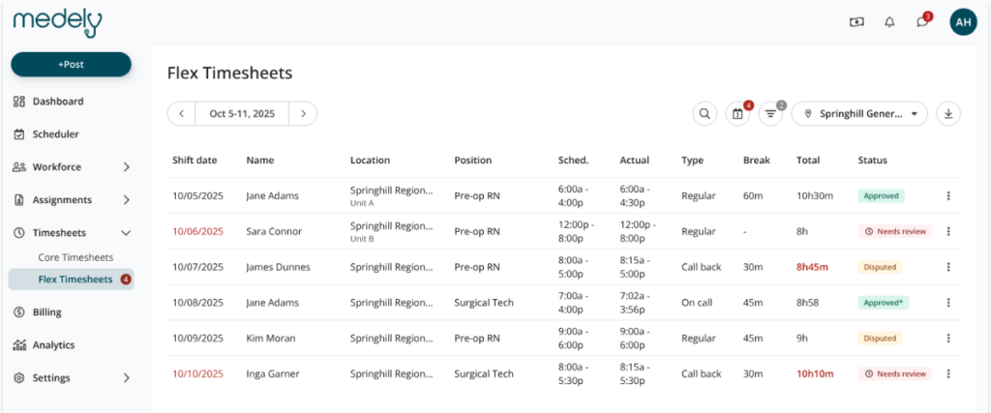
Task: Go to previous week with left arrow
Action: [181, 114]
